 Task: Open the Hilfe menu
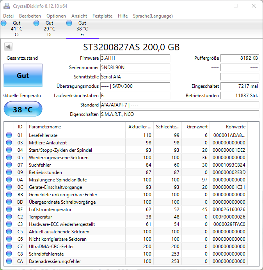tap(123, 16)
